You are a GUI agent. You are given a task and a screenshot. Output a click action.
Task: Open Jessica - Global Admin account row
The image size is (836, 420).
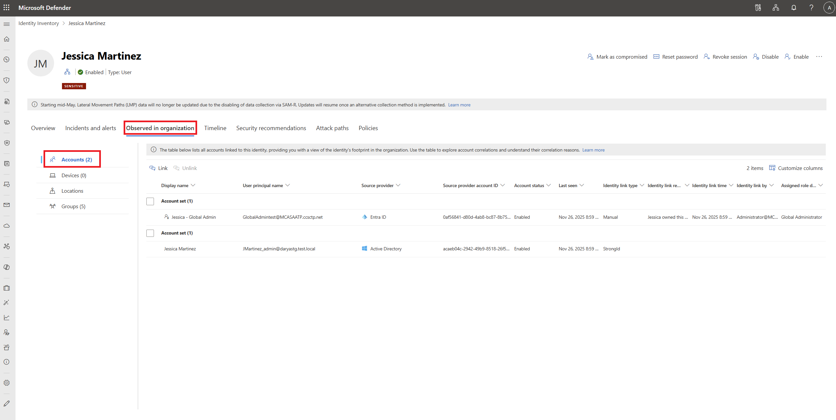pyautogui.click(x=486, y=217)
